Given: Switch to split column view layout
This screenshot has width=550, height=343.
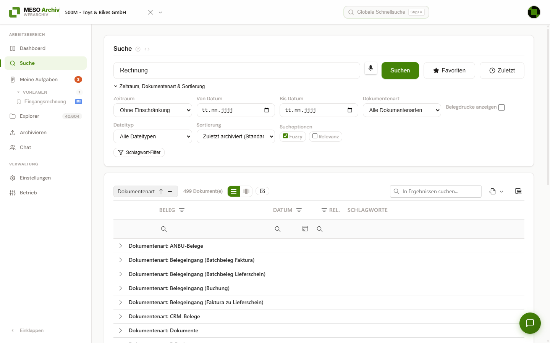Looking at the screenshot, I should pos(246,191).
